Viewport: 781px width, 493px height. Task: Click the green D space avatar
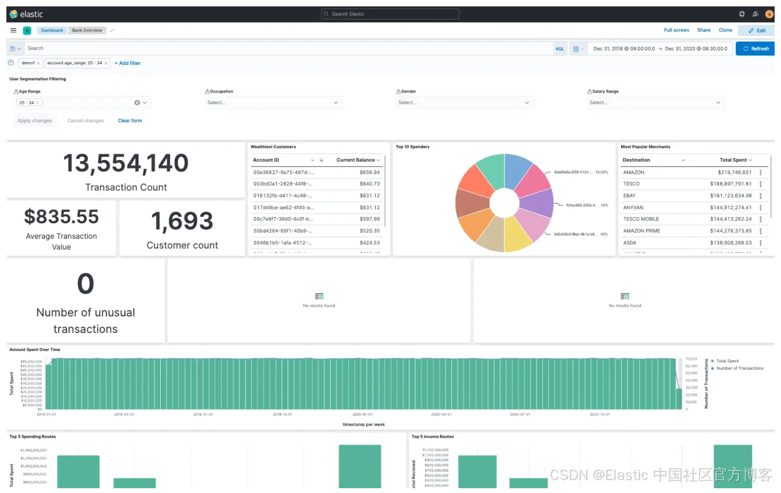[x=27, y=31]
